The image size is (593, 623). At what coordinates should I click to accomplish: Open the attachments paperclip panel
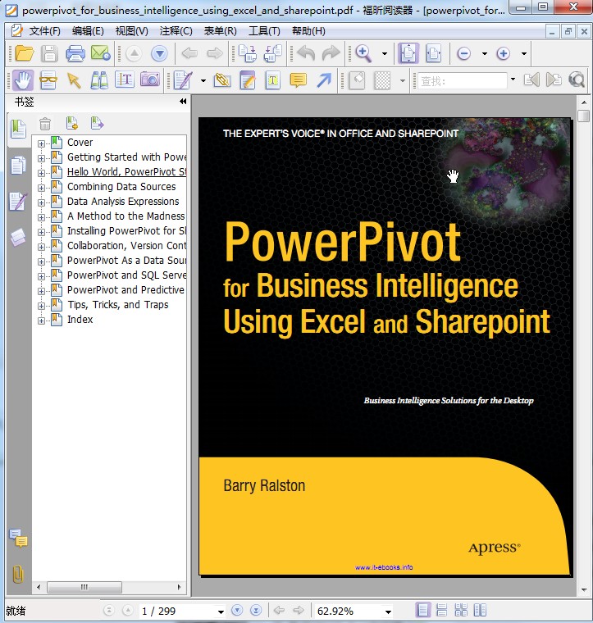[17, 574]
